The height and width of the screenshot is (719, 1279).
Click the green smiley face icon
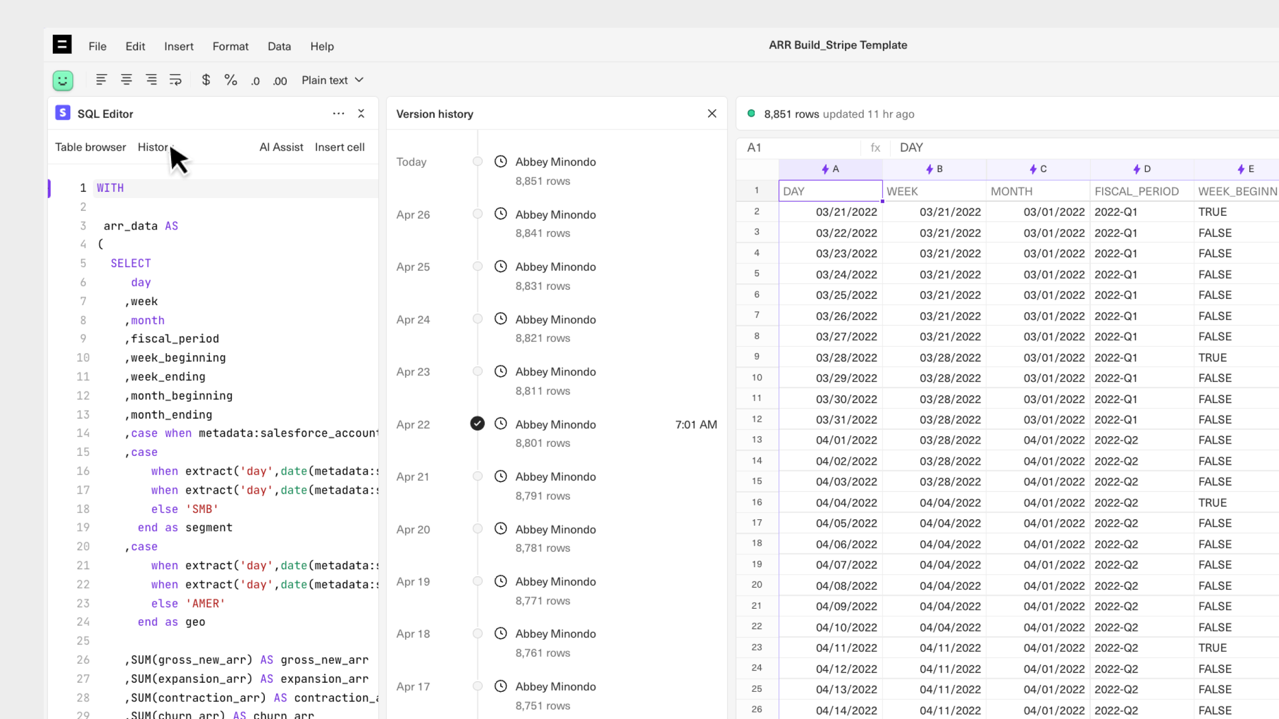point(63,80)
